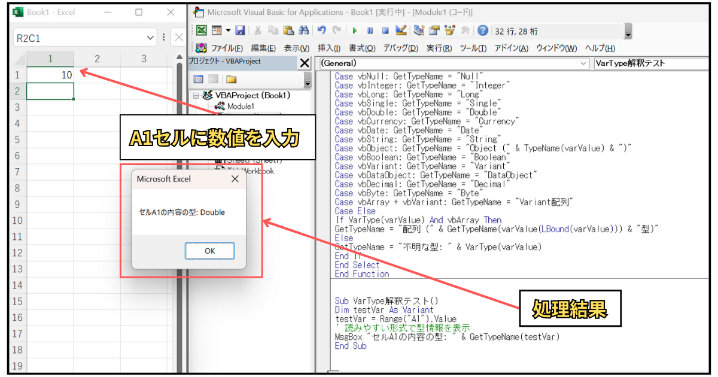Screen dimensions: 718x377
Task: Select VBAProject (Book1) in project tree
Action: [252, 95]
